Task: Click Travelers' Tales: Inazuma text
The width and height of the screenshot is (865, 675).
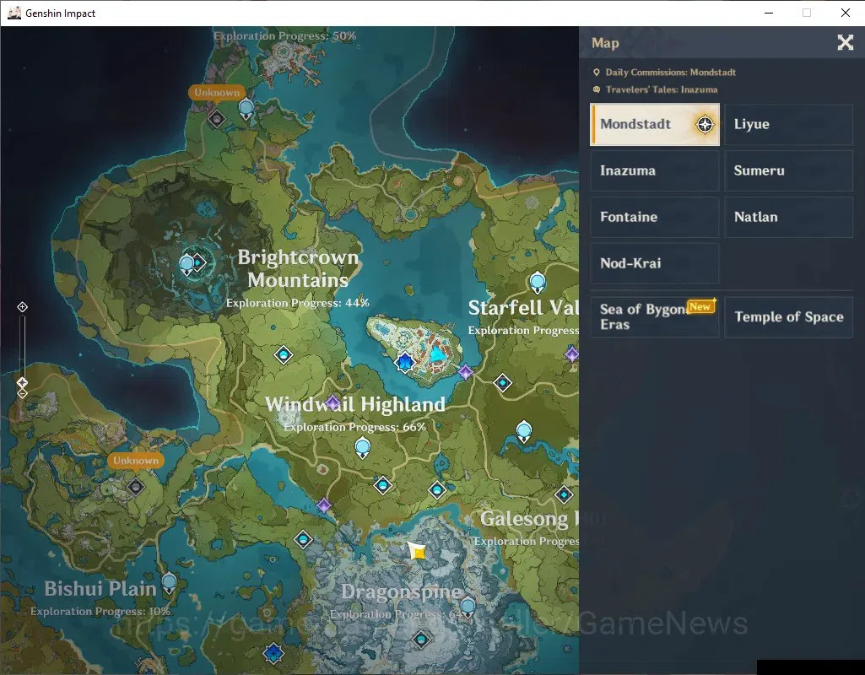Action: [662, 89]
